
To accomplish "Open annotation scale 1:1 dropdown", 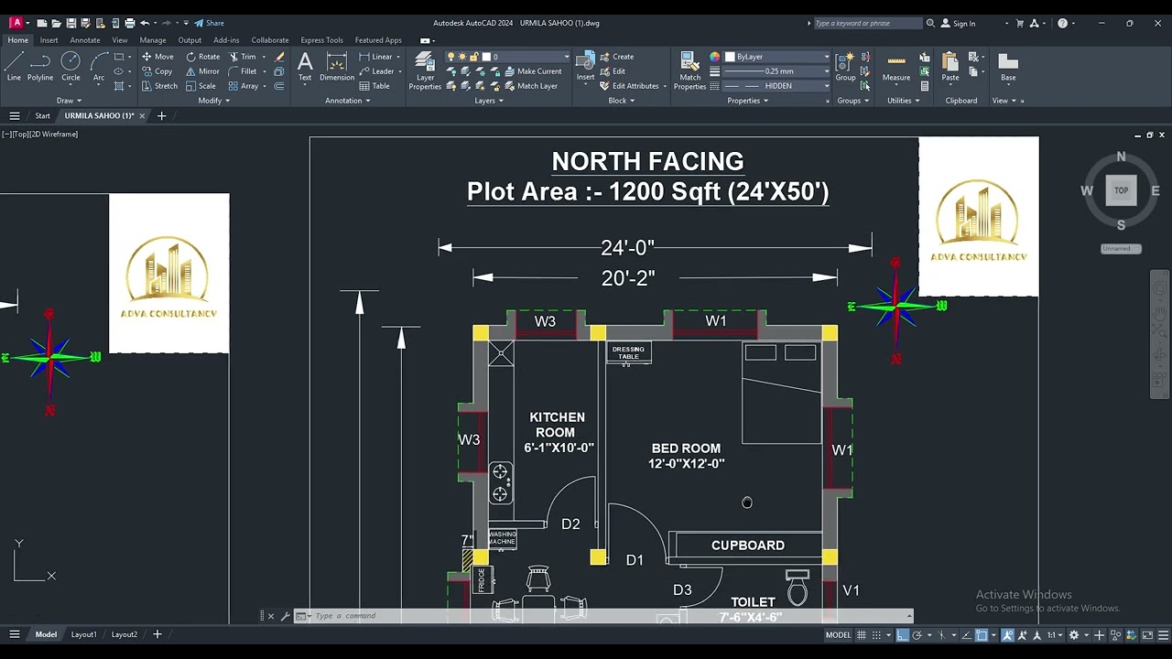I will (1055, 635).
